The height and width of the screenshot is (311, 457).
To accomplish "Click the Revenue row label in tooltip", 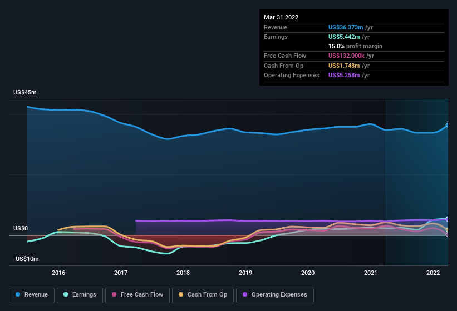I will pyautogui.click(x=276, y=27).
